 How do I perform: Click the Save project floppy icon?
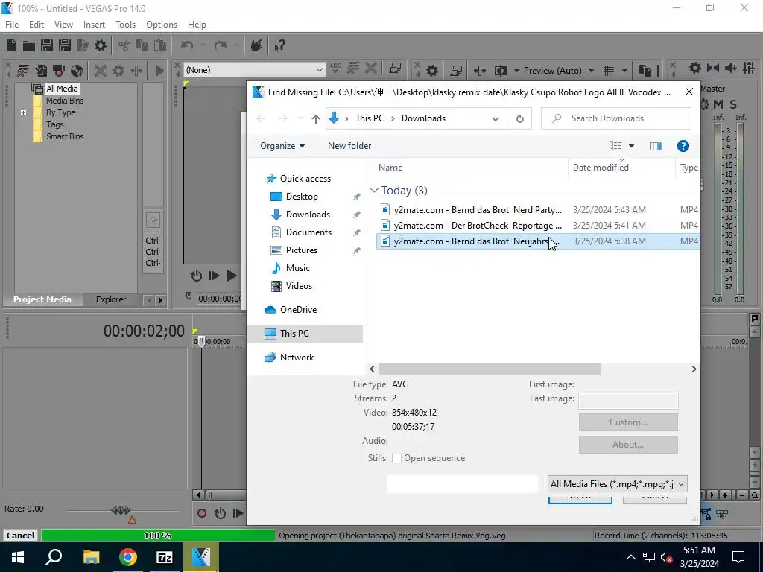point(47,45)
